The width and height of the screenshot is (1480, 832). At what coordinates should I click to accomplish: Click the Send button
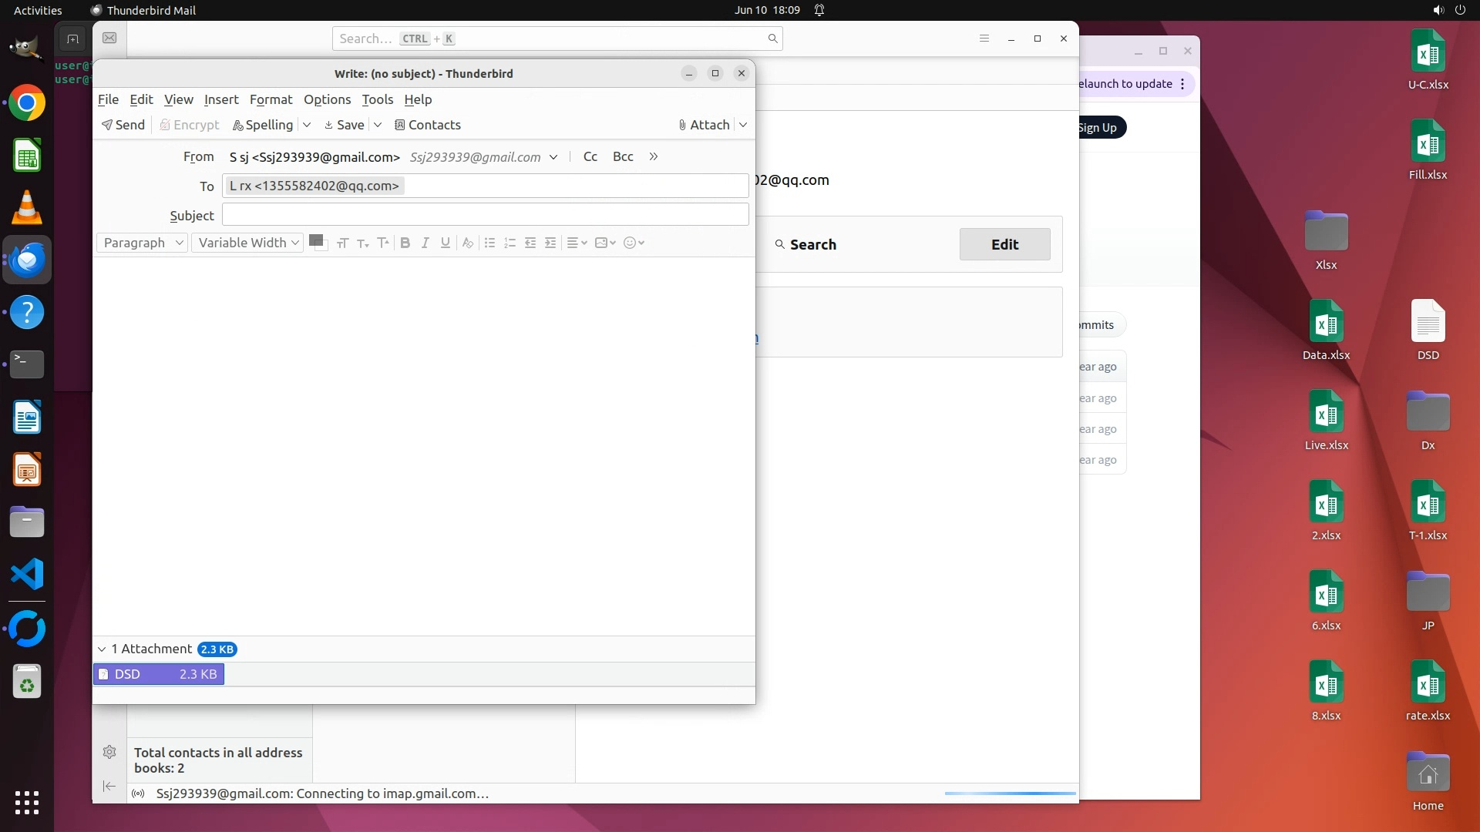123,125
